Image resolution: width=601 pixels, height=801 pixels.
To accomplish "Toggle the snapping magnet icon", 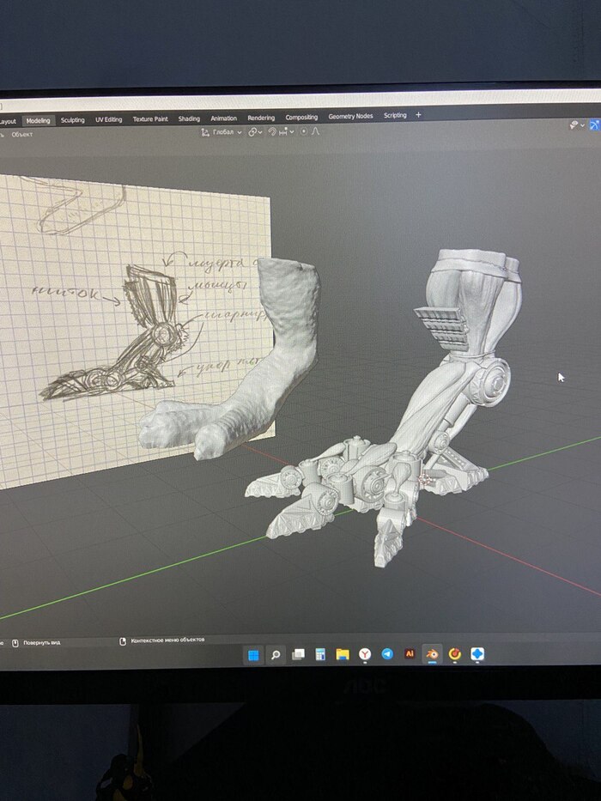I will click(x=272, y=132).
